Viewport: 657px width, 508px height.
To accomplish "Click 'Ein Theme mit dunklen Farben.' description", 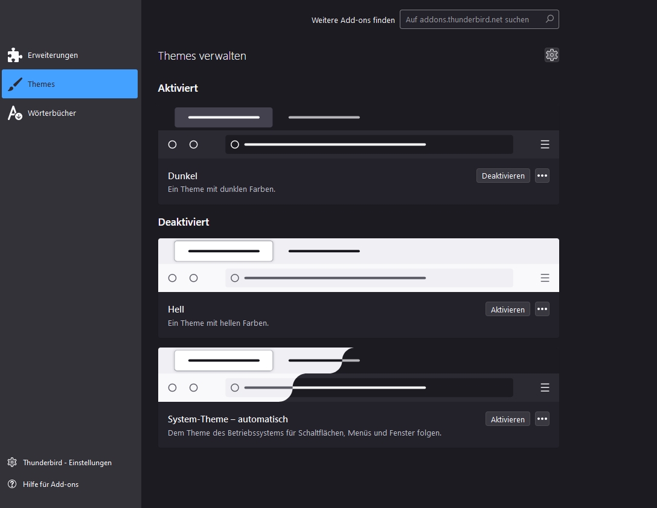I will click(221, 189).
